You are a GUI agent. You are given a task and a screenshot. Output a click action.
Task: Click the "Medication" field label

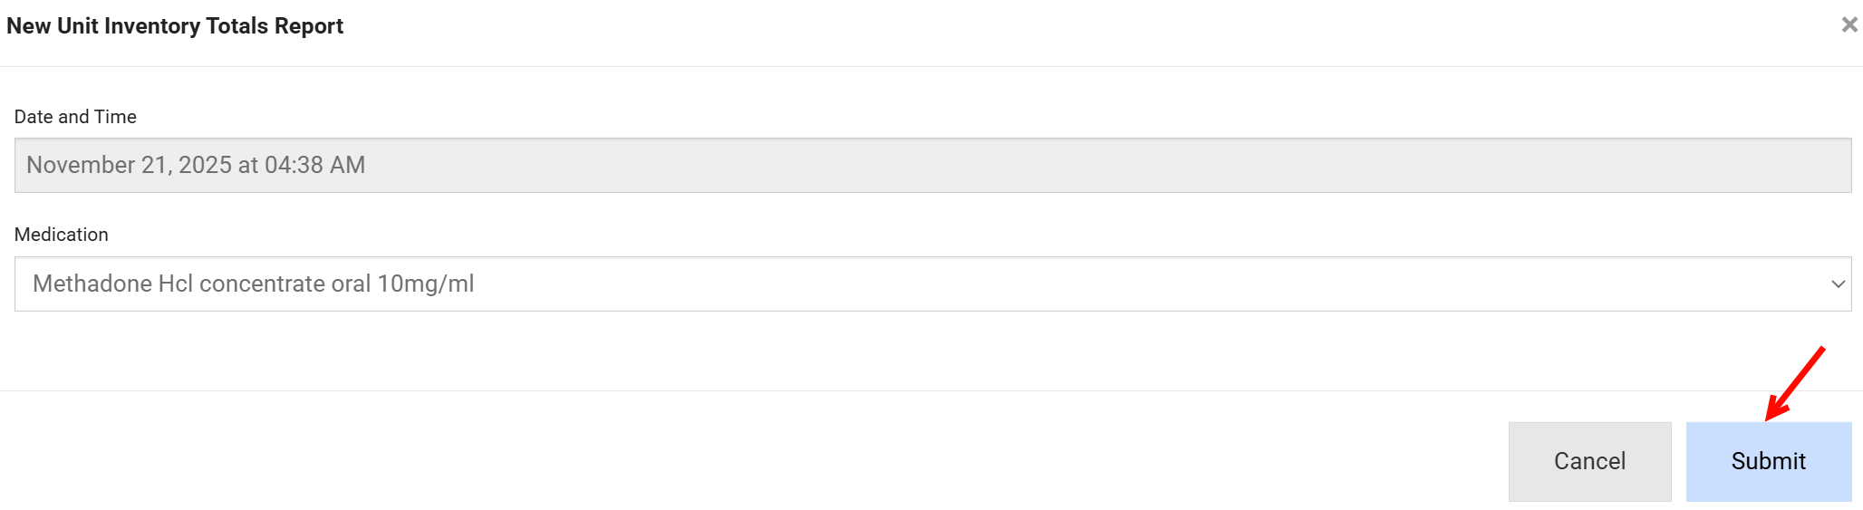pos(62,235)
